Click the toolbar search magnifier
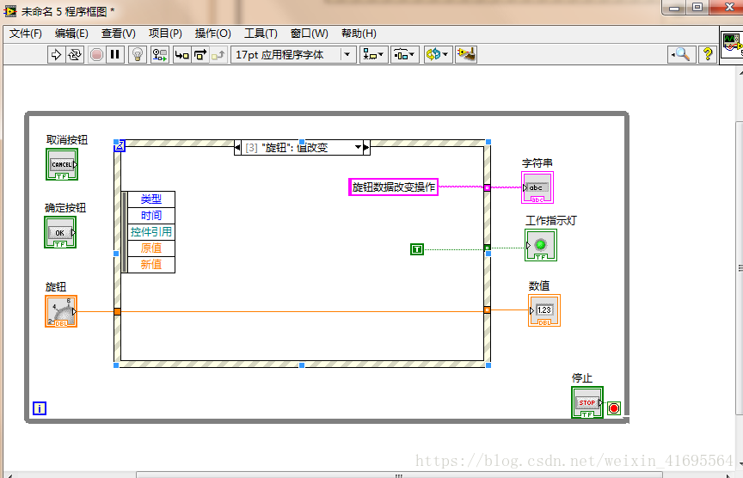Image resolution: width=743 pixels, height=478 pixels. click(x=680, y=54)
